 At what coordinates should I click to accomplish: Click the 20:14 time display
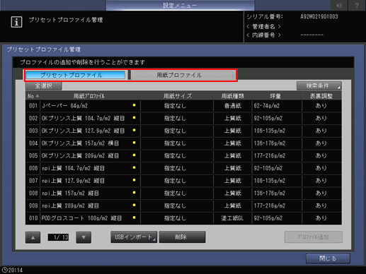click(16, 270)
